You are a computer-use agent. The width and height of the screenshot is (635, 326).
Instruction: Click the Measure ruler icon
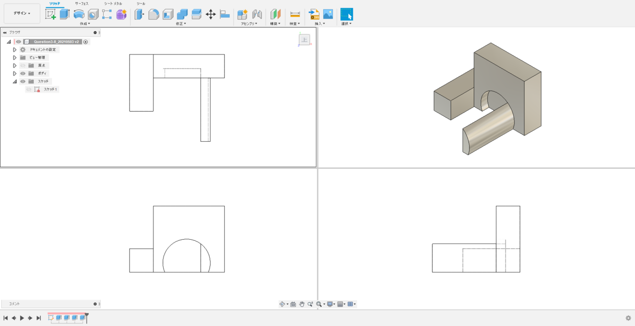pos(295,14)
